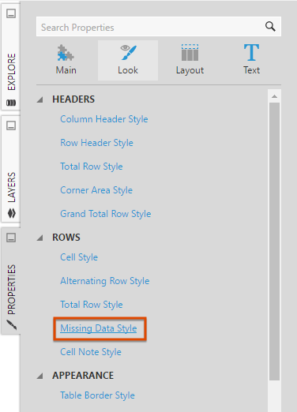The width and height of the screenshot is (297, 412).
Task: Click the scrollbar up arrow
Action: point(274,96)
